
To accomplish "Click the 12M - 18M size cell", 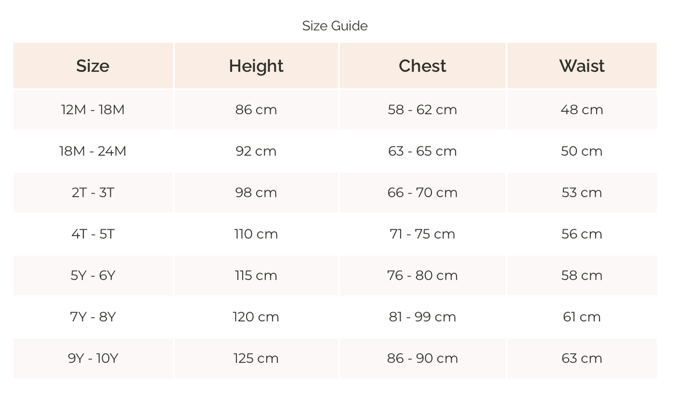I will [93, 110].
